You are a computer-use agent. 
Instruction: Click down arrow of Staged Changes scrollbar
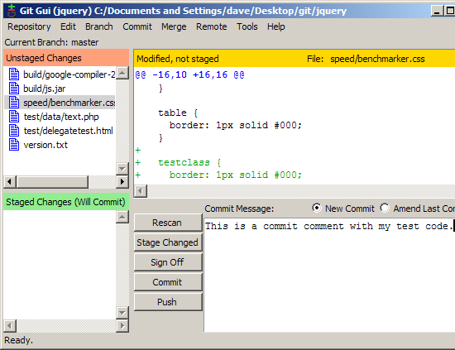pyautogui.click(x=122, y=313)
